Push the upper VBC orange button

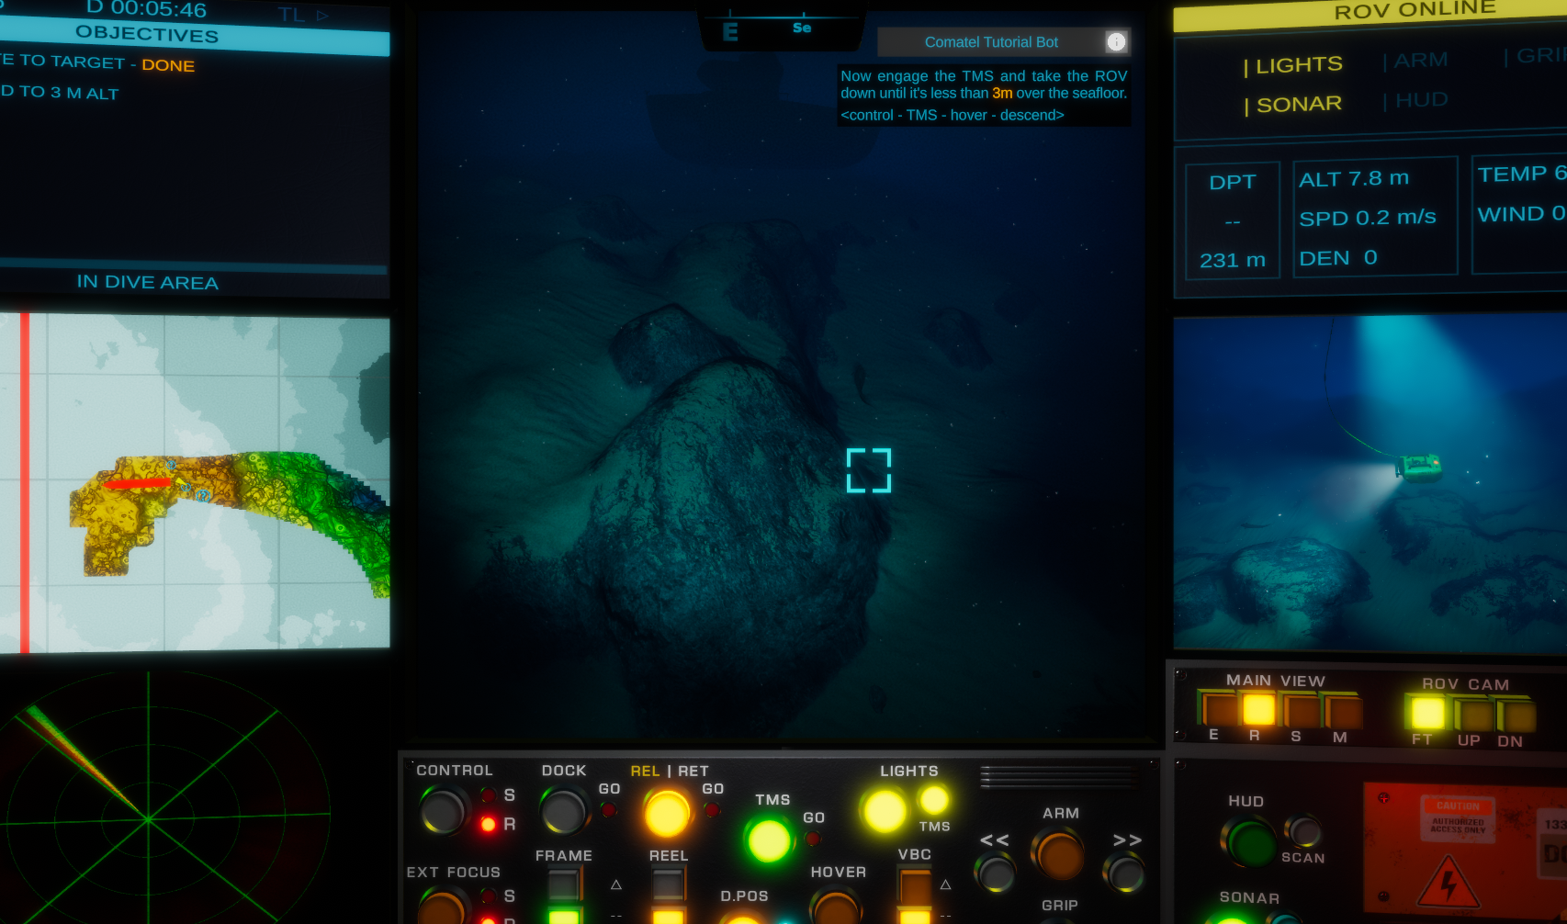(x=915, y=885)
